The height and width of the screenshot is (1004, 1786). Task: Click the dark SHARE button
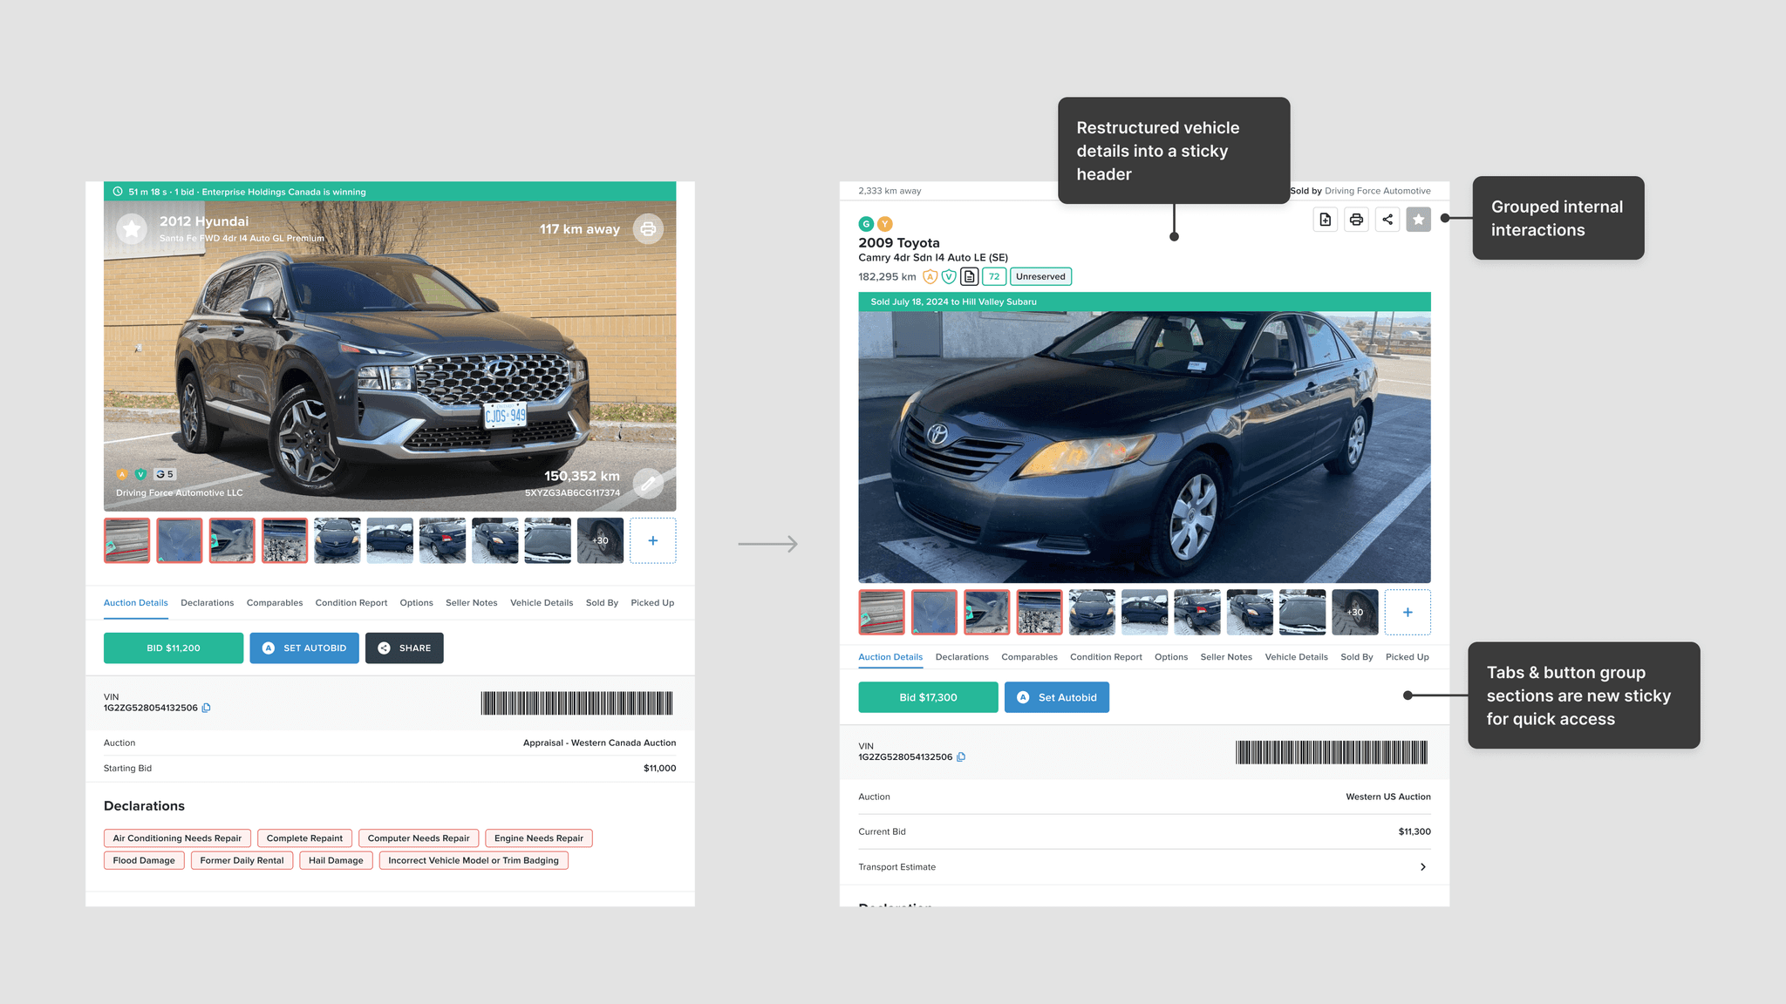tap(405, 648)
